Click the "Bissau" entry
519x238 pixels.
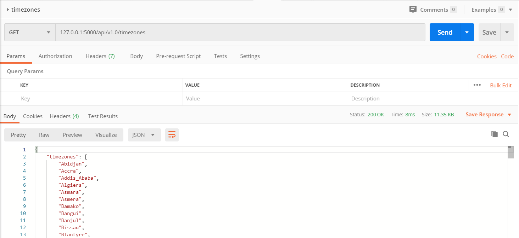point(70,227)
